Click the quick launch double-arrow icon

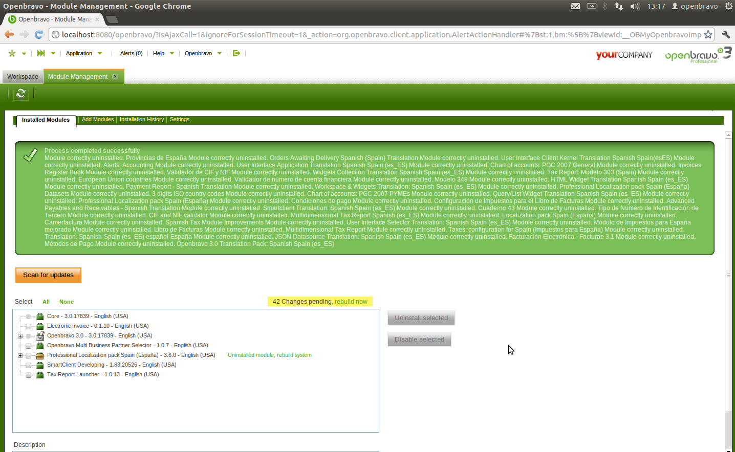(41, 53)
